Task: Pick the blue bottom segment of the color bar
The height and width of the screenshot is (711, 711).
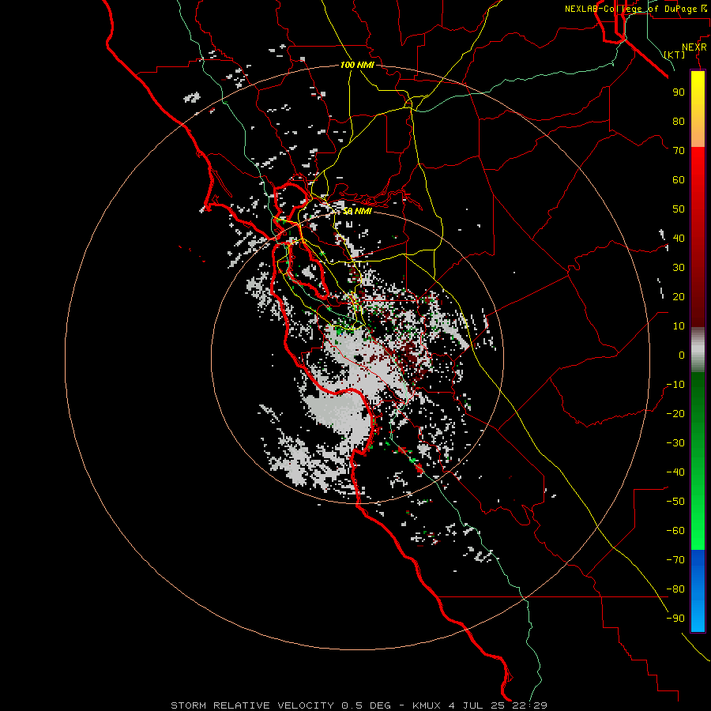Action: click(x=698, y=591)
